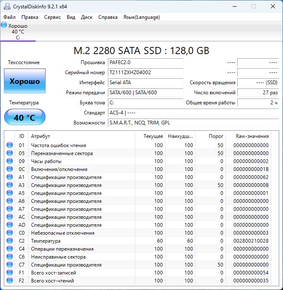The width and height of the screenshot is (283, 290).
Task: Click status orb for attribute 0C
Action: point(10,169)
